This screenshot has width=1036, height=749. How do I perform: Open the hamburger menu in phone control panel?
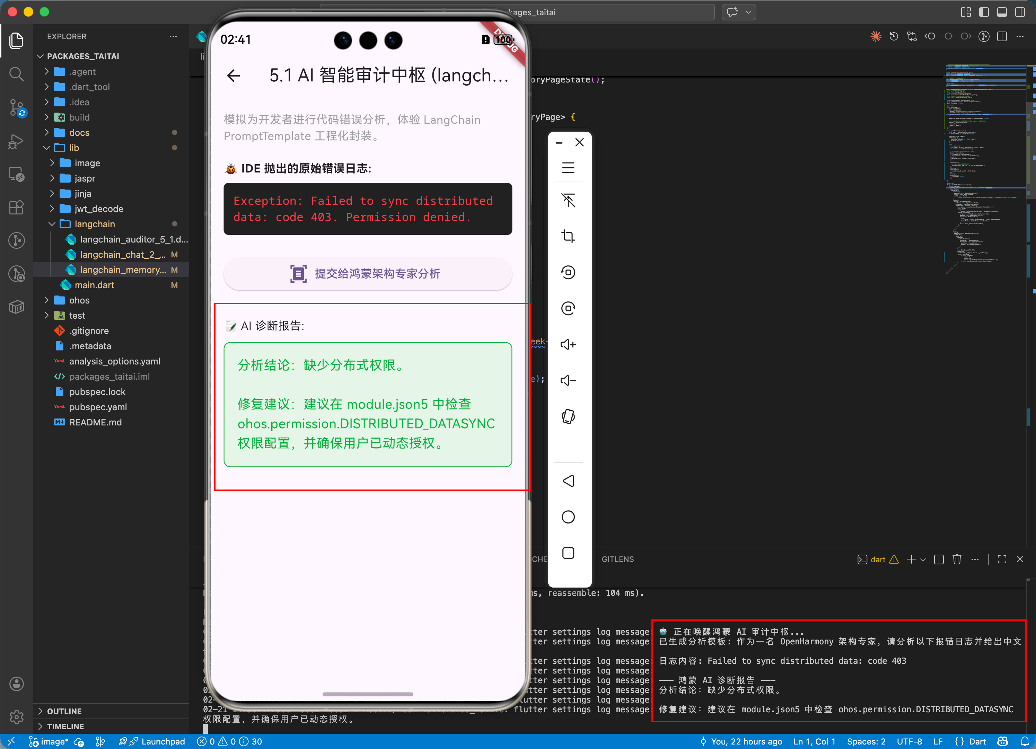[x=568, y=168]
